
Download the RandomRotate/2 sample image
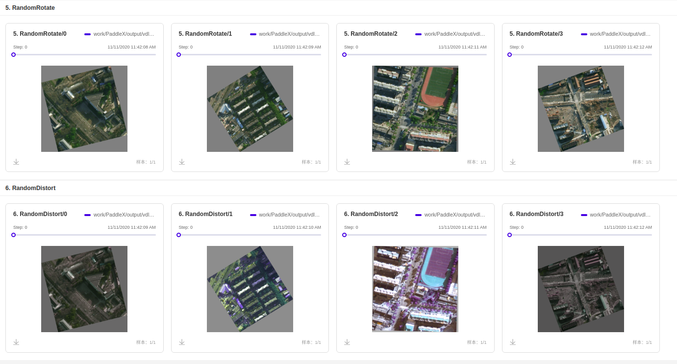click(347, 162)
